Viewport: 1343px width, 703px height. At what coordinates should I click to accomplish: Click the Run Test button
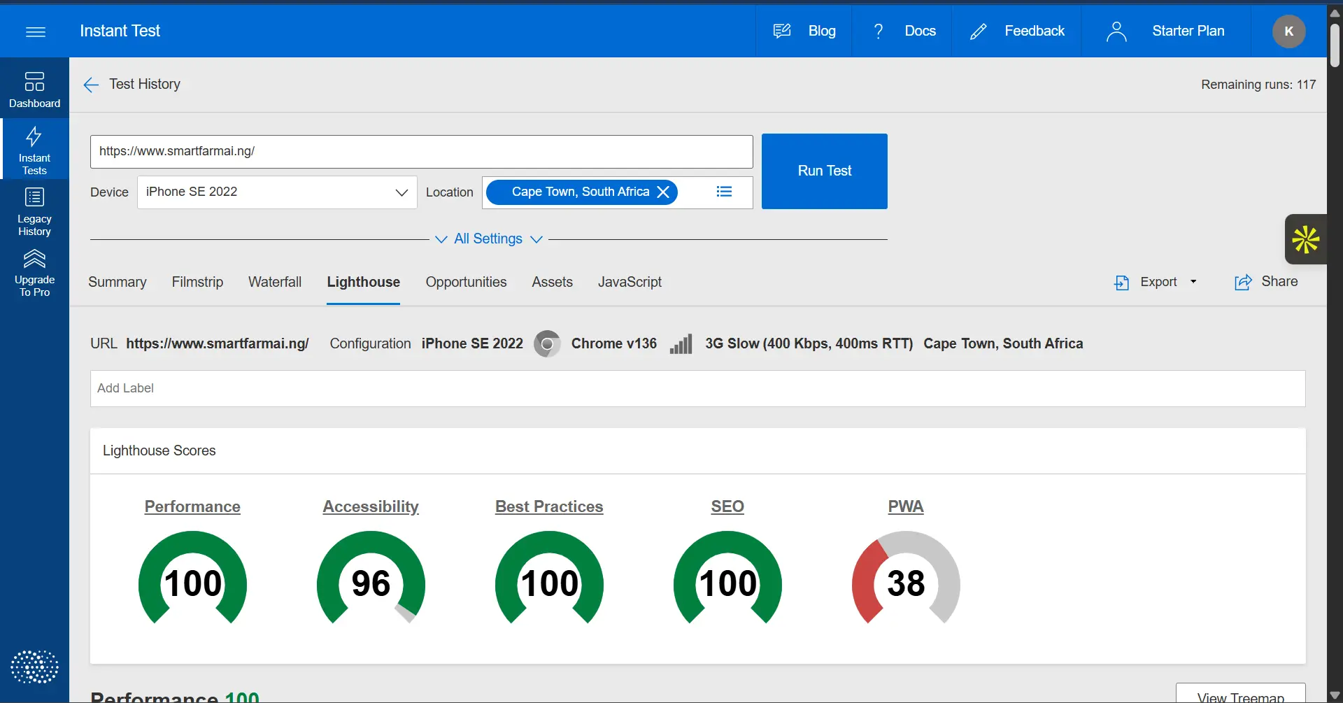824,171
